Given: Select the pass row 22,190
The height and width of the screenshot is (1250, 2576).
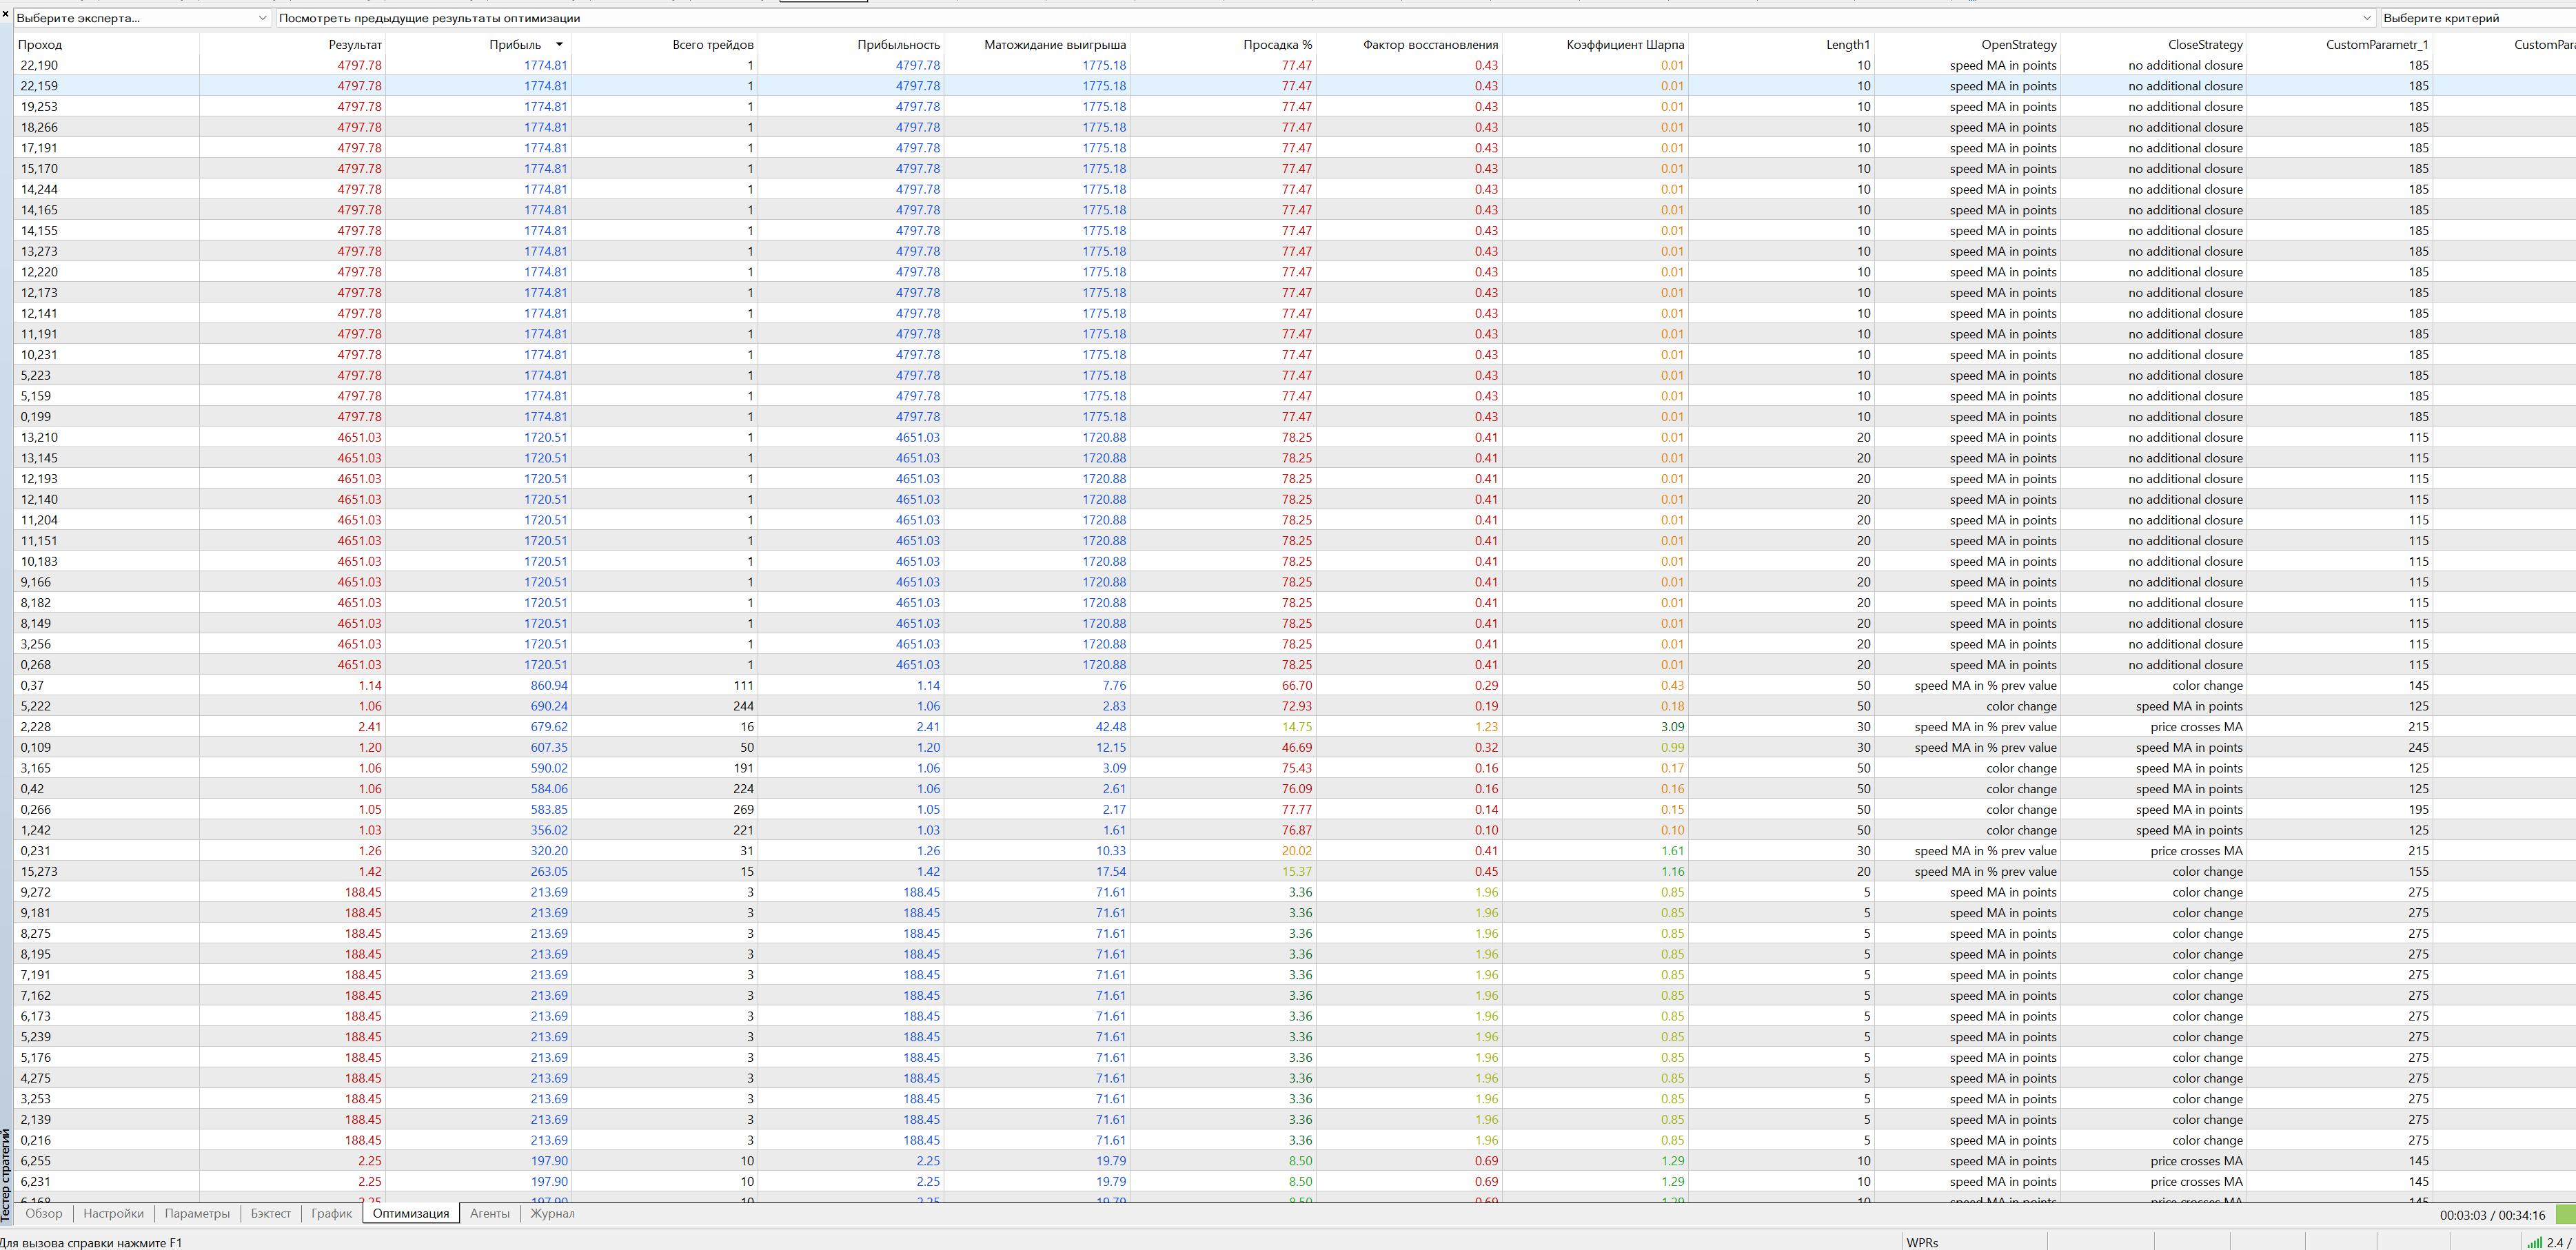Looking at the screenshot, I should click(x=39, y=65).
